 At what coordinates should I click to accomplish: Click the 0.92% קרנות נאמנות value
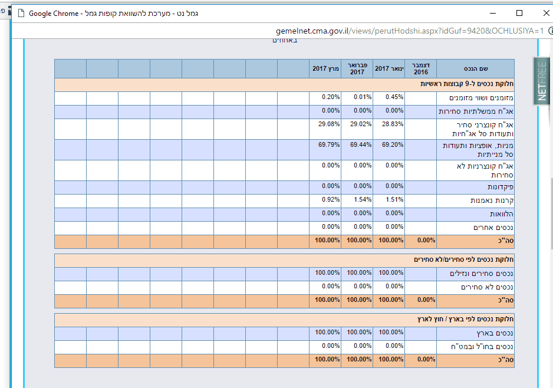[331, 200]
